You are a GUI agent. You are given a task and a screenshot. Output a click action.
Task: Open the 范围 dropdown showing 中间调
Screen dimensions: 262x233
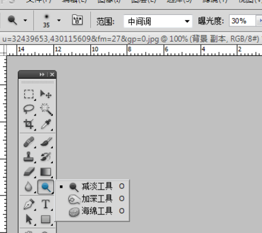click(x=158, y=21)
